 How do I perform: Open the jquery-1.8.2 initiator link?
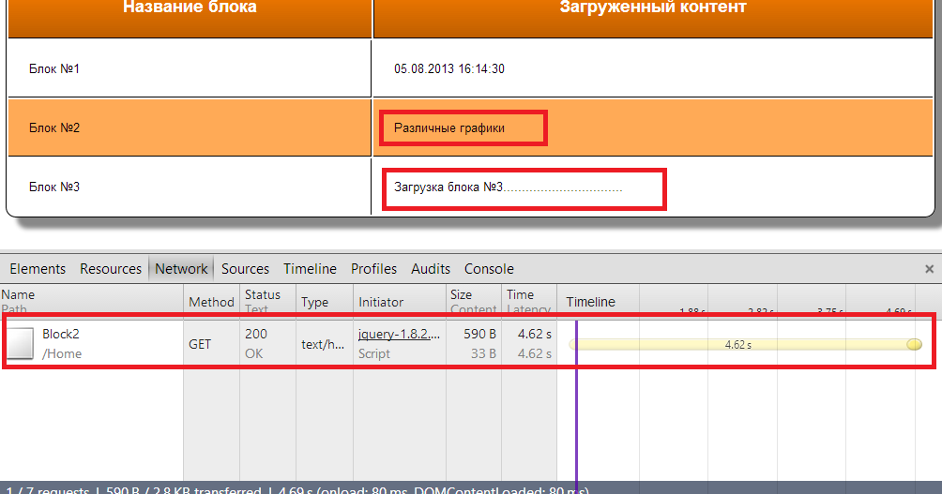(399, 335)
